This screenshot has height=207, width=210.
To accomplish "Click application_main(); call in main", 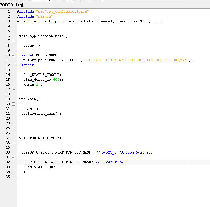I will tap(41, 114).
